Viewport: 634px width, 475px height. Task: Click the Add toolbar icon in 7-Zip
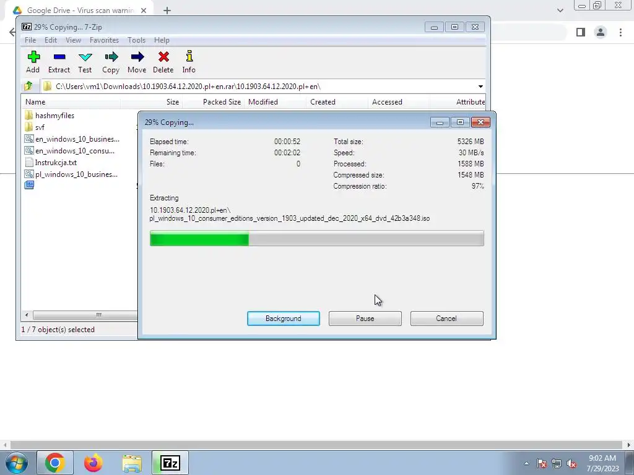[x=33, y=62]
